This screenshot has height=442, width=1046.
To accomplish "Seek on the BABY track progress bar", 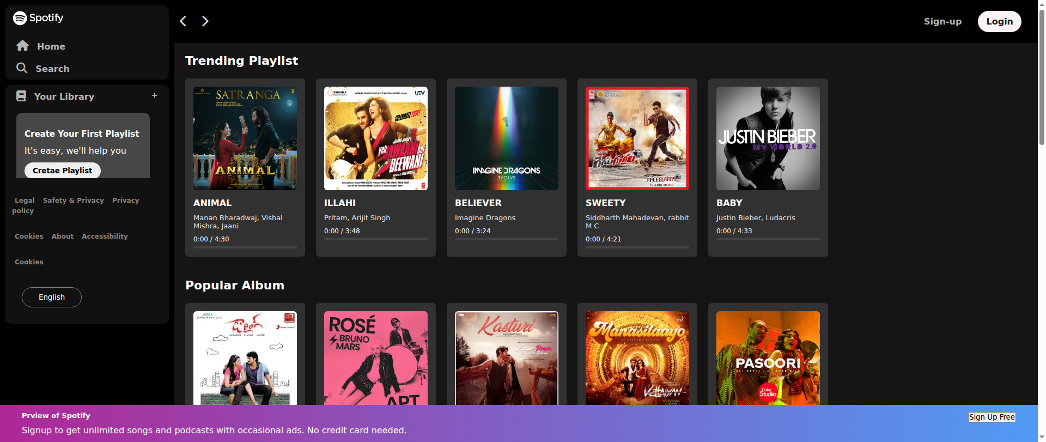I will [x=768, y=239].
